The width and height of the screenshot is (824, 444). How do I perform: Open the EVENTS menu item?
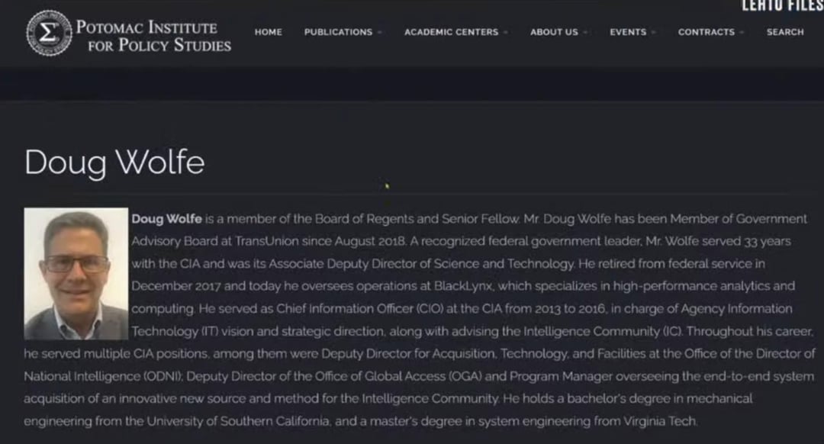click(627, 32)
